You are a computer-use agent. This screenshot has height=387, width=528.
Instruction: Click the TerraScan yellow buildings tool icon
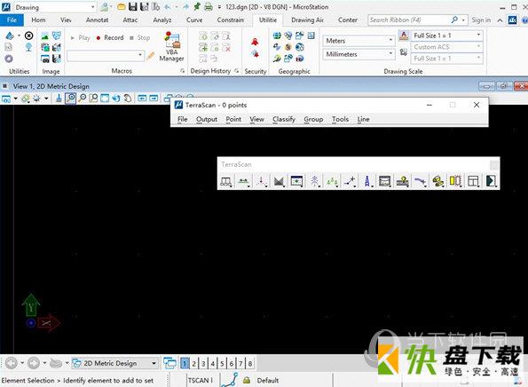click(x=437, y=181)
